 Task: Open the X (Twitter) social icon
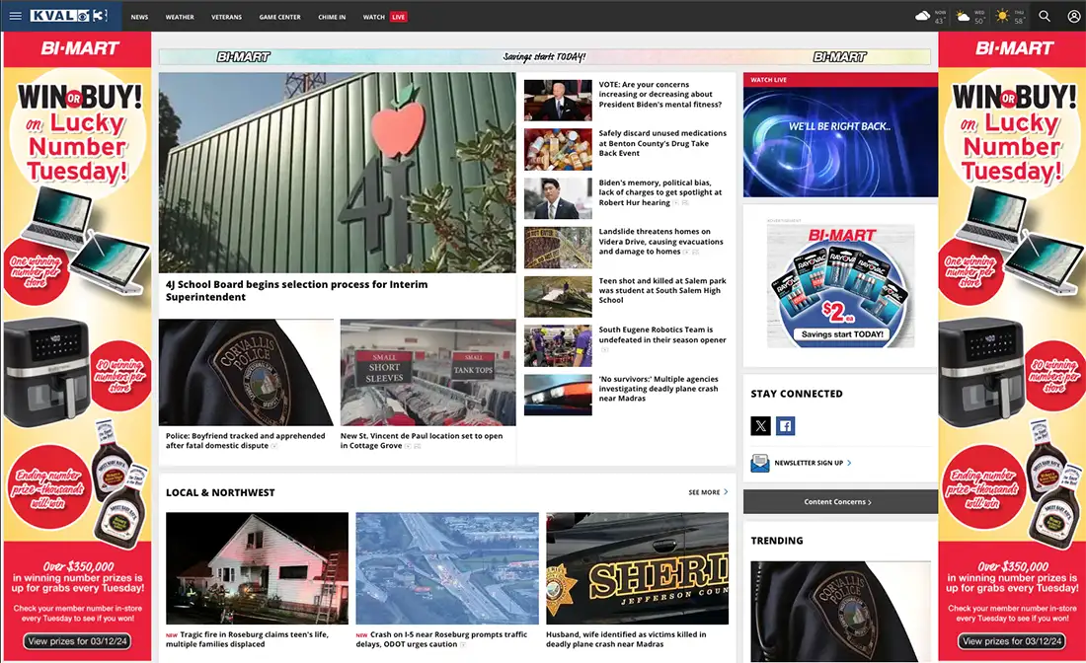pyautogui.click(x=760, y=425)
